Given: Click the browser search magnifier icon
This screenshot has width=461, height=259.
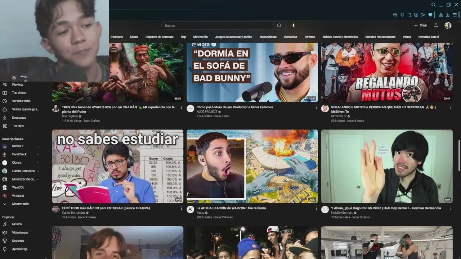Looking at the screenshot, I should tap(434, 5).
